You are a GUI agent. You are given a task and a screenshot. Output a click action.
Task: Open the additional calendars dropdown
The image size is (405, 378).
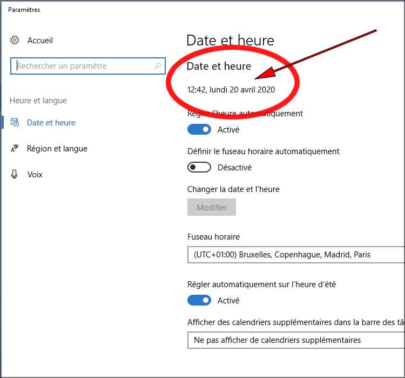coord(296,340)
